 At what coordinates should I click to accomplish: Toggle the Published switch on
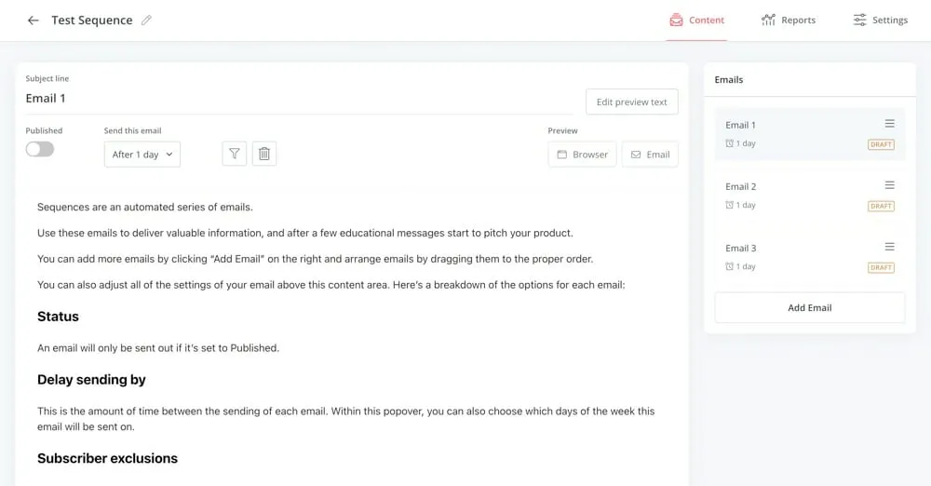coord(40,149)
